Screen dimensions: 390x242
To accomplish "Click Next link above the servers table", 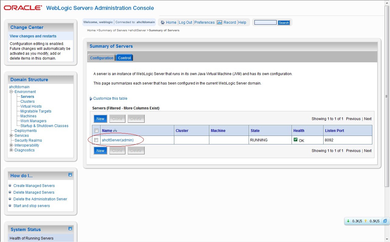I will (x=368, y=119).
